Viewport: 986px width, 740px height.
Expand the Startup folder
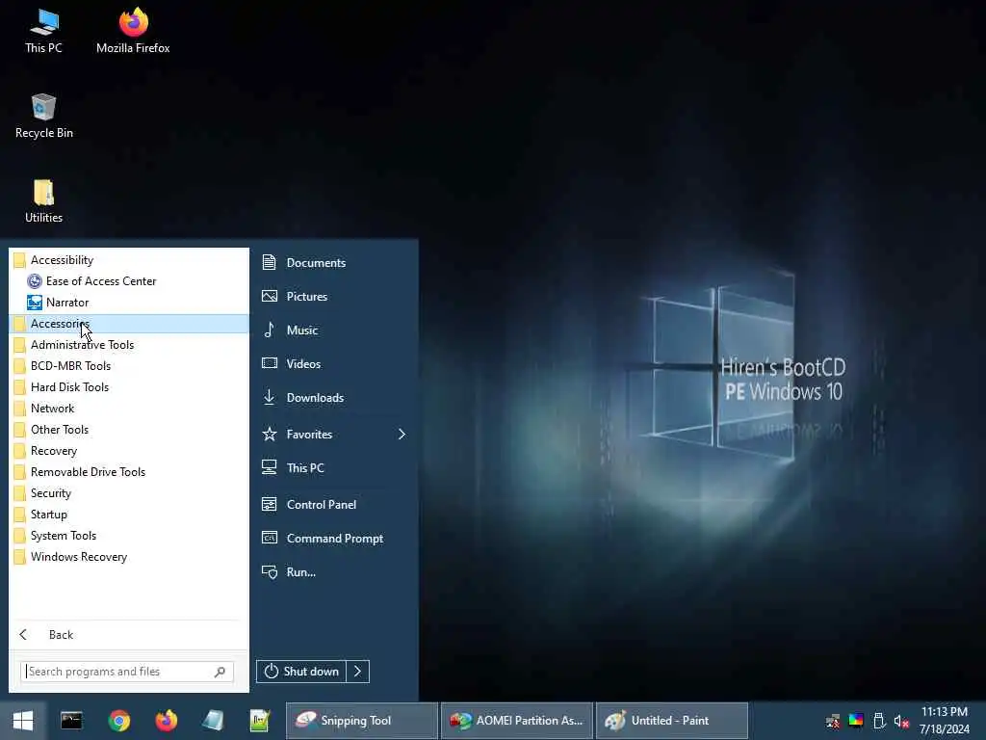[129, 515]
